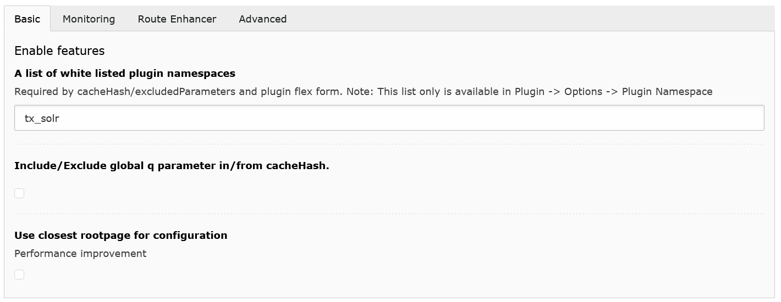The height and width of the screenshot is (302, 781).
Task: Click the bold "configuration" word in the label
Action: [x=190, y=236]
